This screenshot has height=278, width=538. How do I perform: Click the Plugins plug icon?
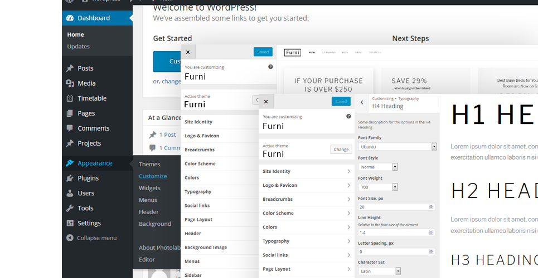tap(70, 178)
